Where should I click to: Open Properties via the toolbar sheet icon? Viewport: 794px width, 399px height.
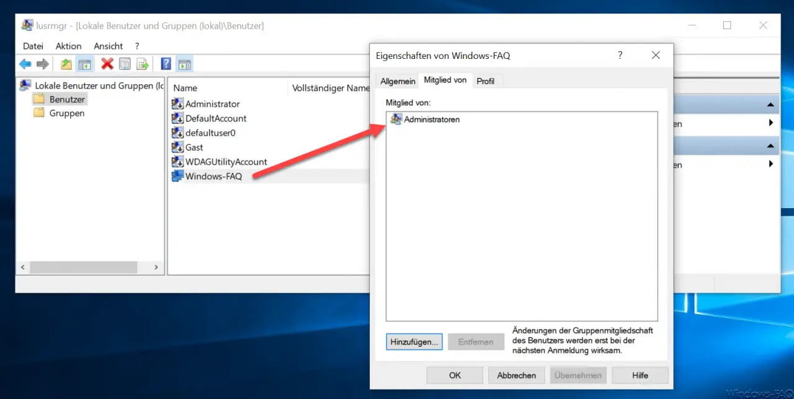[125, 64]
